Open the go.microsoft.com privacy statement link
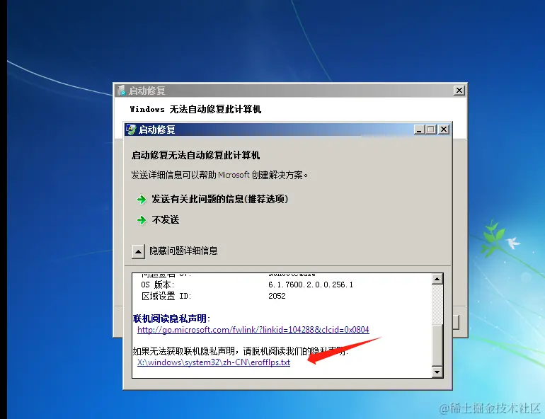Screen dimensions: 545x419 coord(253,329)
